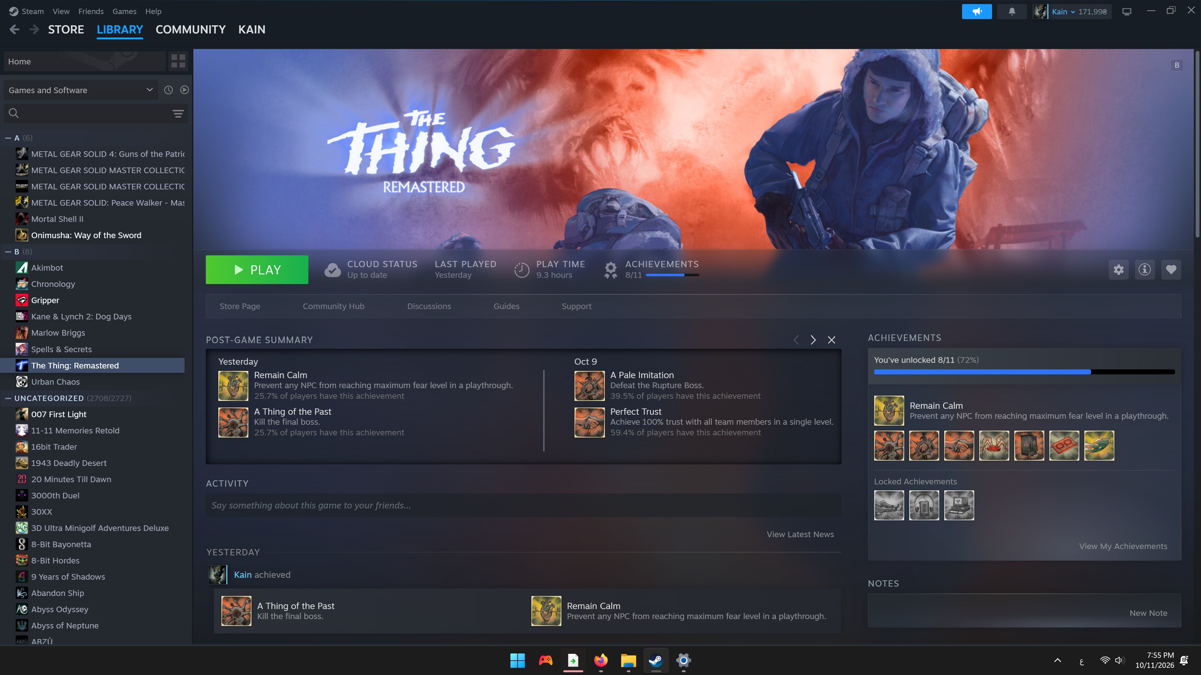Open the Friends menu

91,11
